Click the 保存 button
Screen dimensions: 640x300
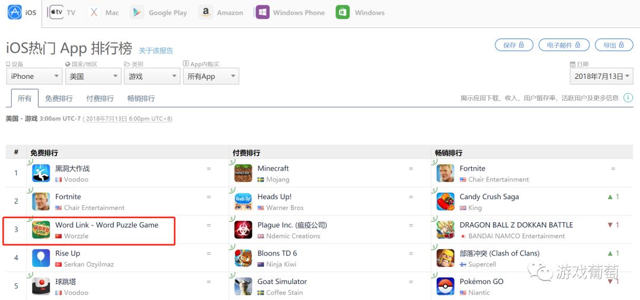pyautogui.click(x=514, y=45)
